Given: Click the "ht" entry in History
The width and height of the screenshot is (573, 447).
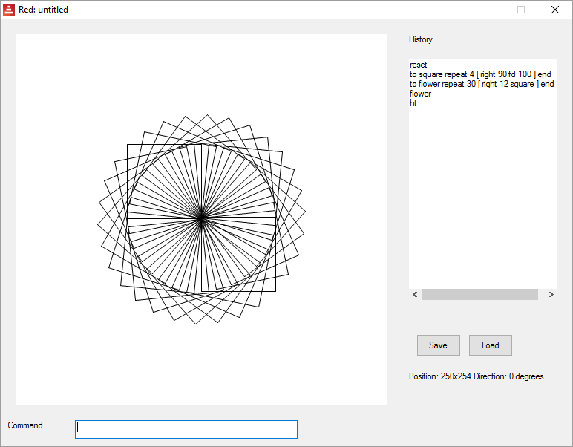Looking at the screenshot, I should pos(413,104).
